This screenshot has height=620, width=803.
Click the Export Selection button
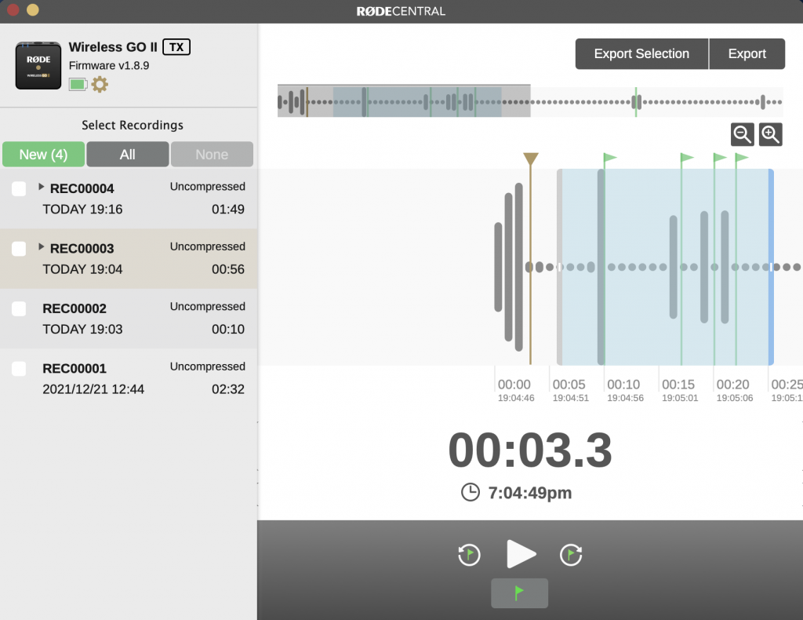[641, 54]
